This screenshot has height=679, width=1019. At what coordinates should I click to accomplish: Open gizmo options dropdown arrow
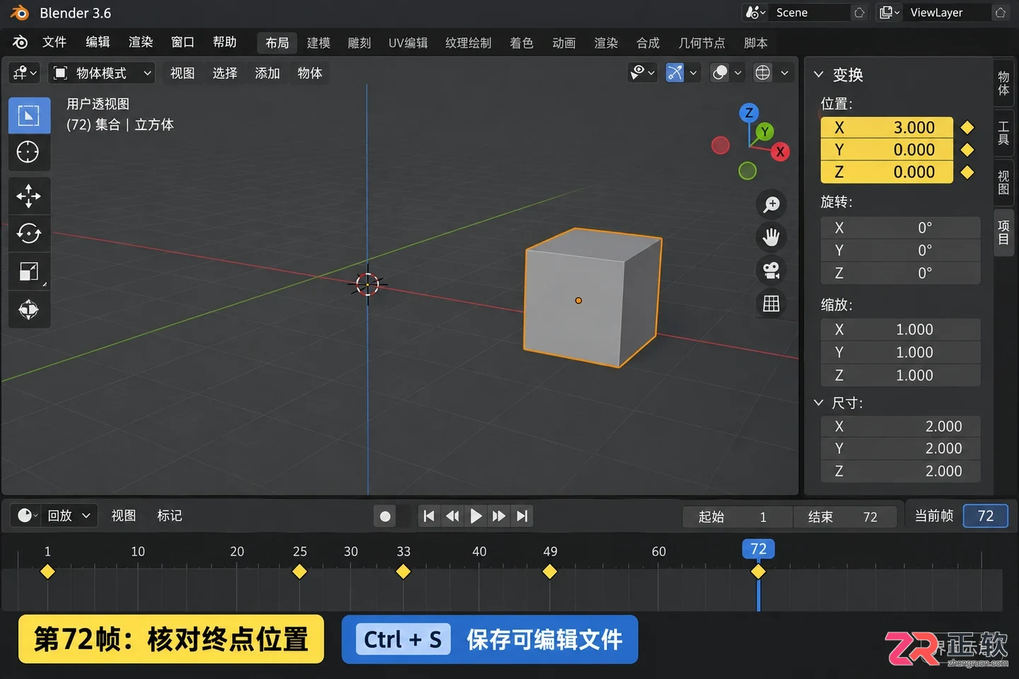[693, 73]
